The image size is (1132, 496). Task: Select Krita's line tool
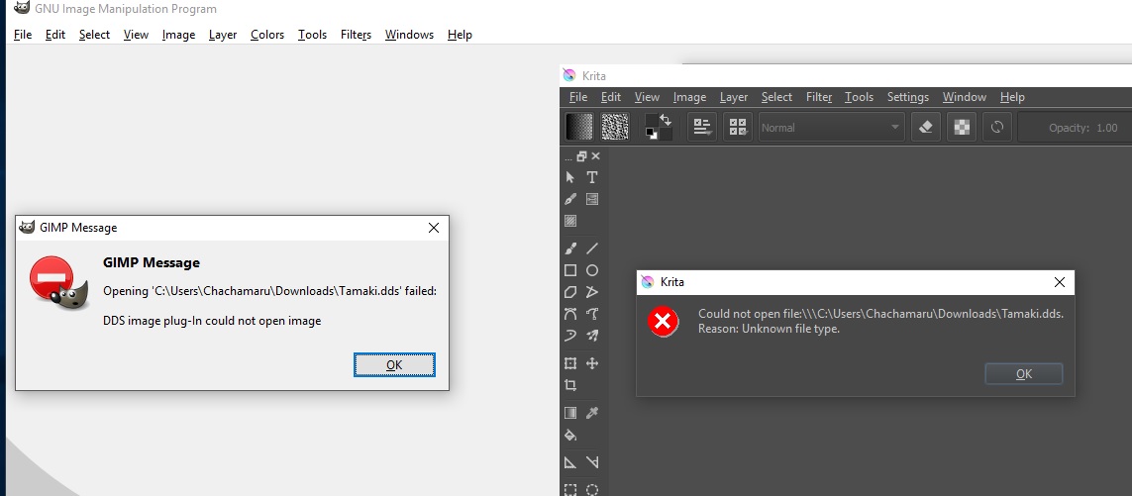coord(592,248)
